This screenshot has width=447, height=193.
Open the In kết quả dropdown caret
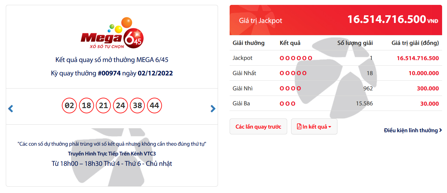pos(330,127)
